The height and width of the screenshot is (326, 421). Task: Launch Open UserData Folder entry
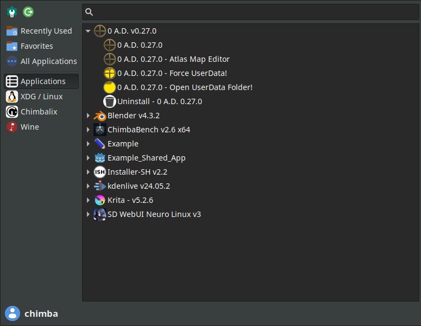coord(185,87)
